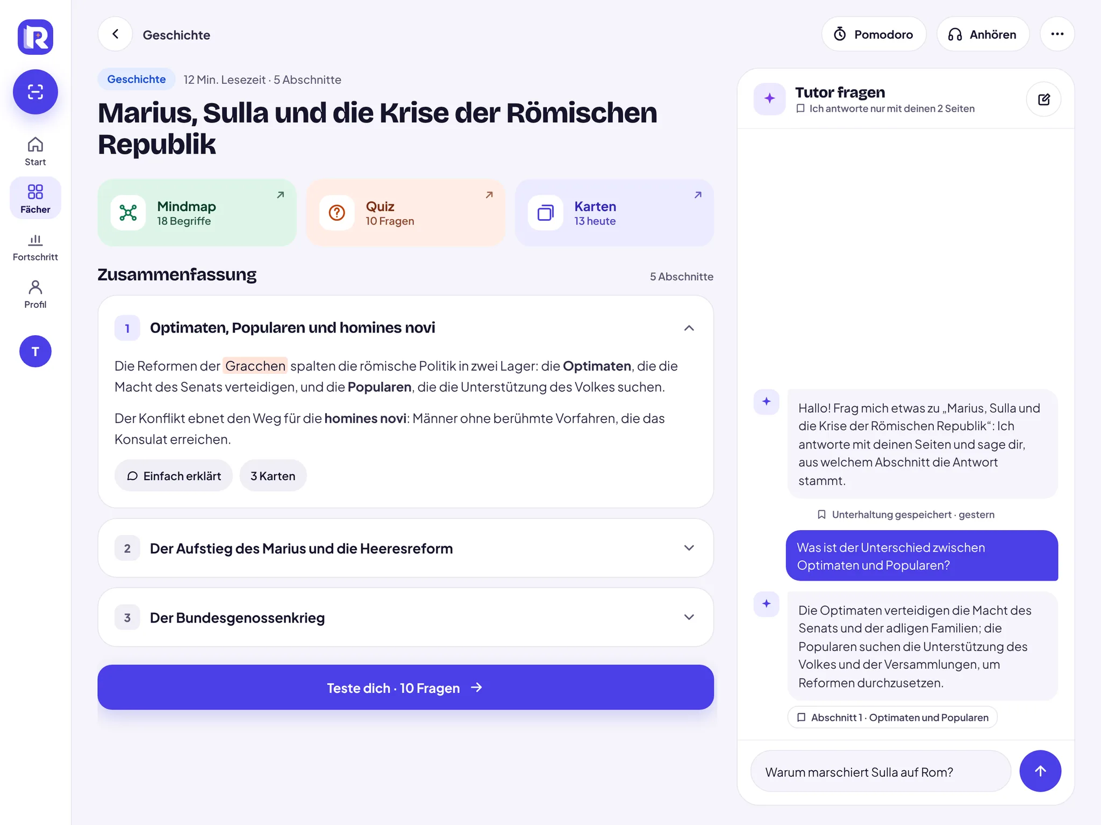Click the Tutor fragen sparkle icon

(x=769, y=99)
